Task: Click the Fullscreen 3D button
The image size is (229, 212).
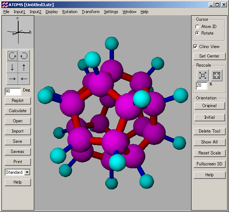Action: (209, 164)
